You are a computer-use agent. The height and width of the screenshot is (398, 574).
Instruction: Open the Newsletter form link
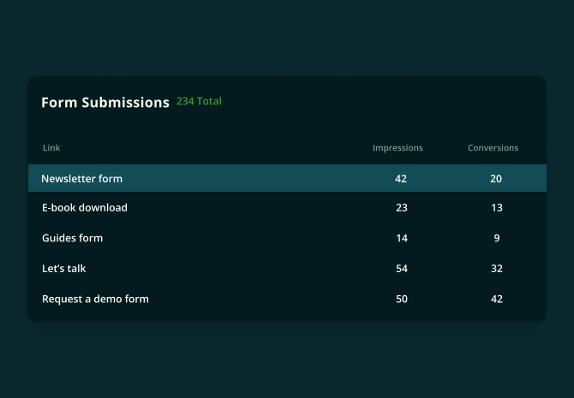(x=81, y=179)
